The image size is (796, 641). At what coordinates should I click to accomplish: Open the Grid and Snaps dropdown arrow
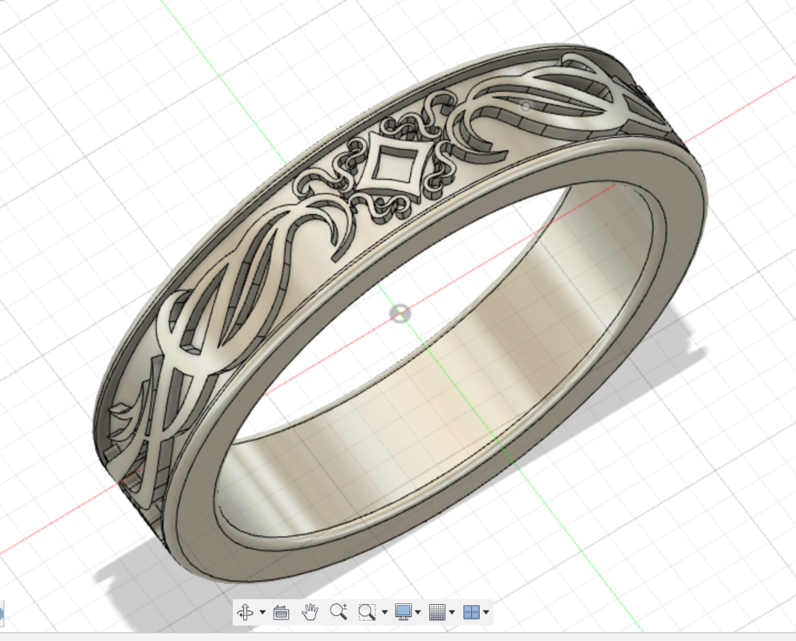click(452, 612)
